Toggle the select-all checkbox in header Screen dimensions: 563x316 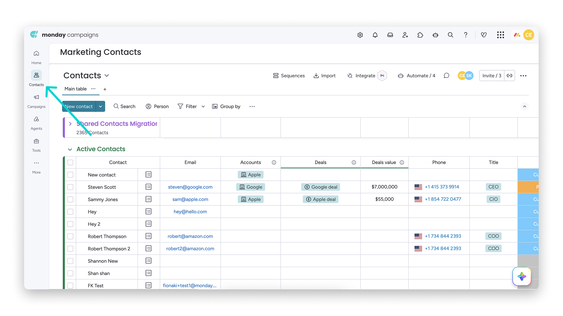pos(70,162)
